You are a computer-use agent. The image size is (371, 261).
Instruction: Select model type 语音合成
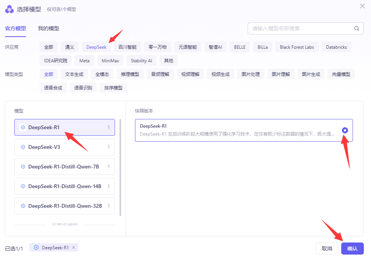(x=53, y=88)
